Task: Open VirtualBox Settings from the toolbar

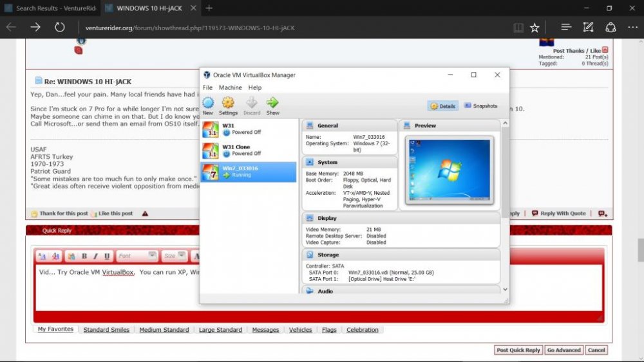Action: point(228,103)
